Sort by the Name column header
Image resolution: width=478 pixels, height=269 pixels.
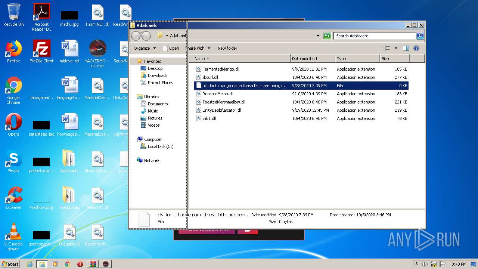(x=240, y=59)
